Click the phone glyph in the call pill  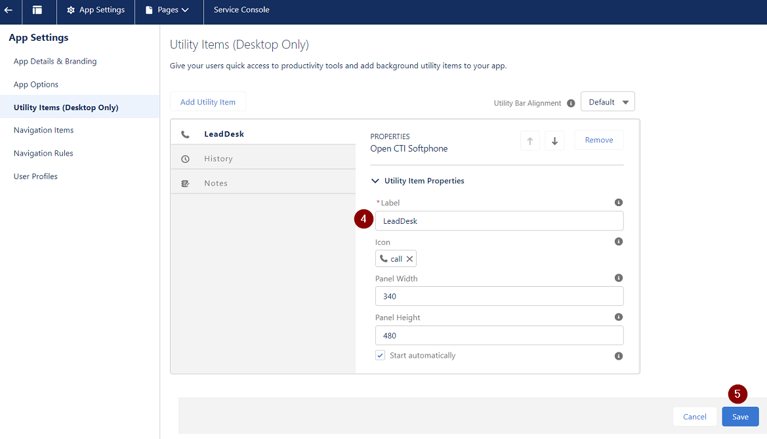384,259
